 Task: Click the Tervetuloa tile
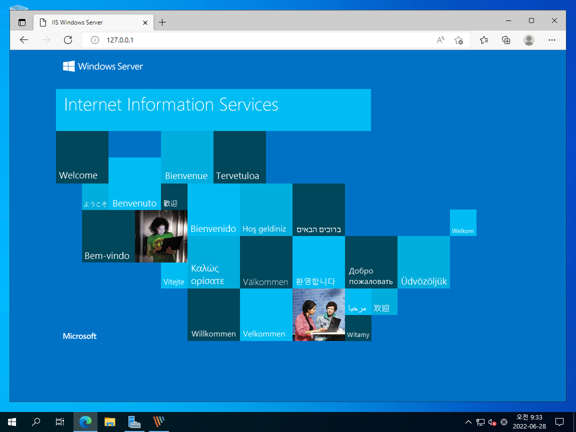[x=240, y=157]
